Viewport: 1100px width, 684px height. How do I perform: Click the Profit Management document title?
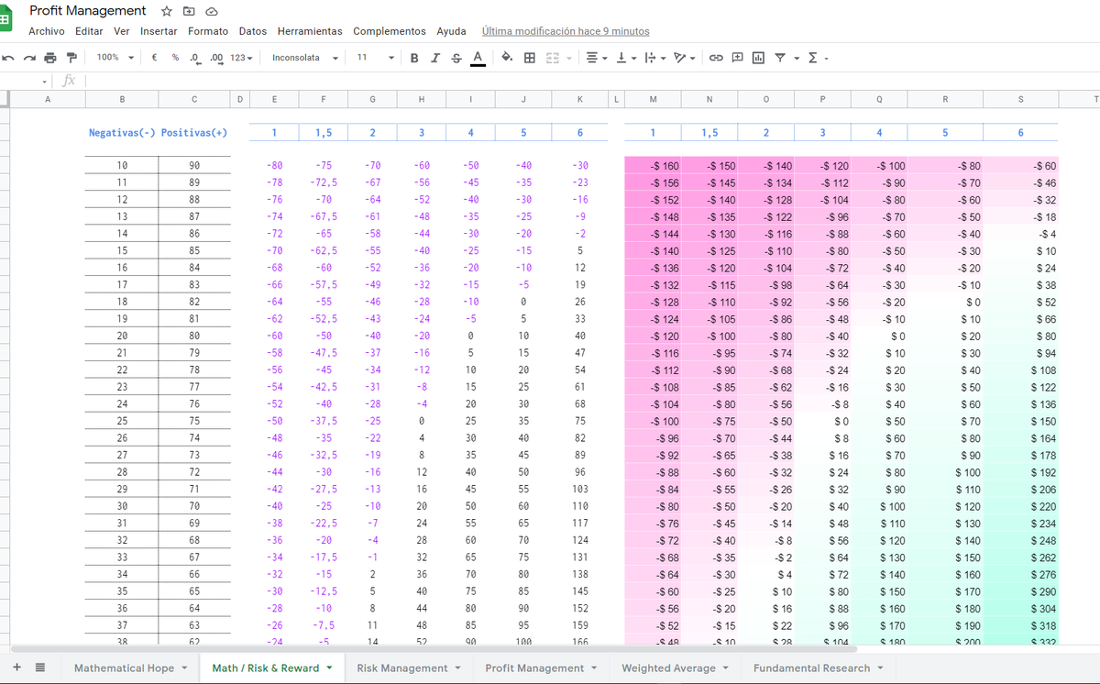pos(88,11)
